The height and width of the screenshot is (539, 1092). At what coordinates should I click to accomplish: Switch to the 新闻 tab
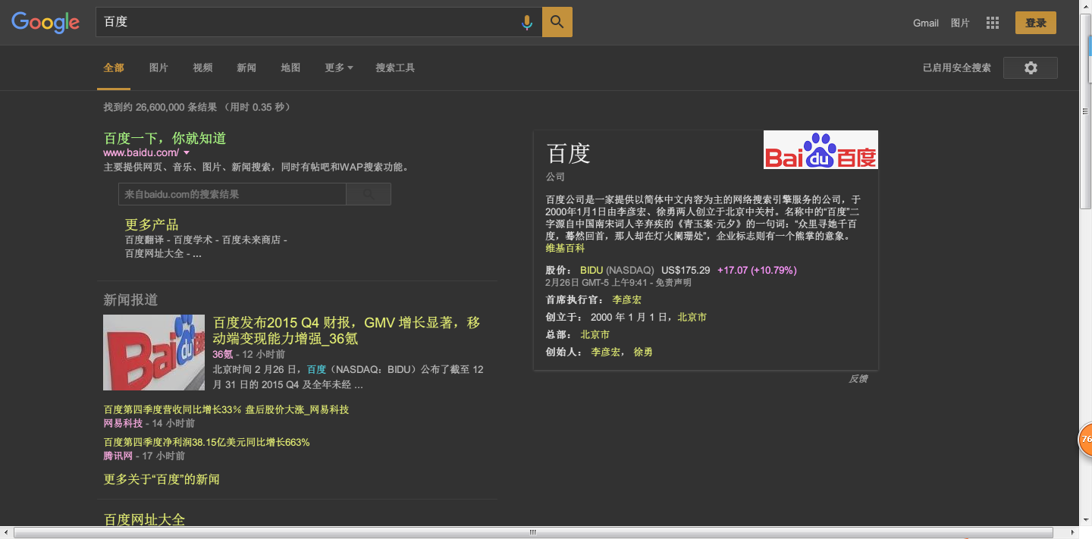coord(246,67)
